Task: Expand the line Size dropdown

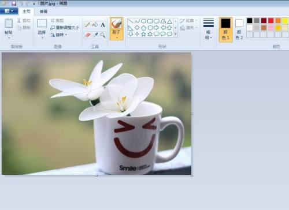Action: coord(209,29)
